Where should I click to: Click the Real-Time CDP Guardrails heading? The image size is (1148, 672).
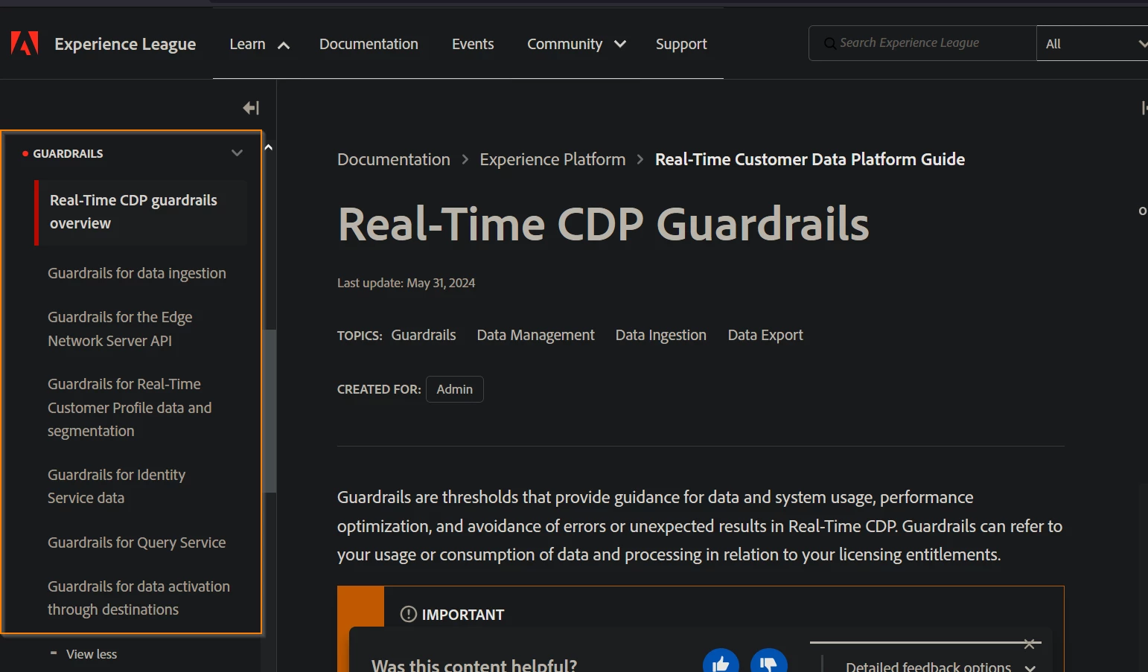604,224
